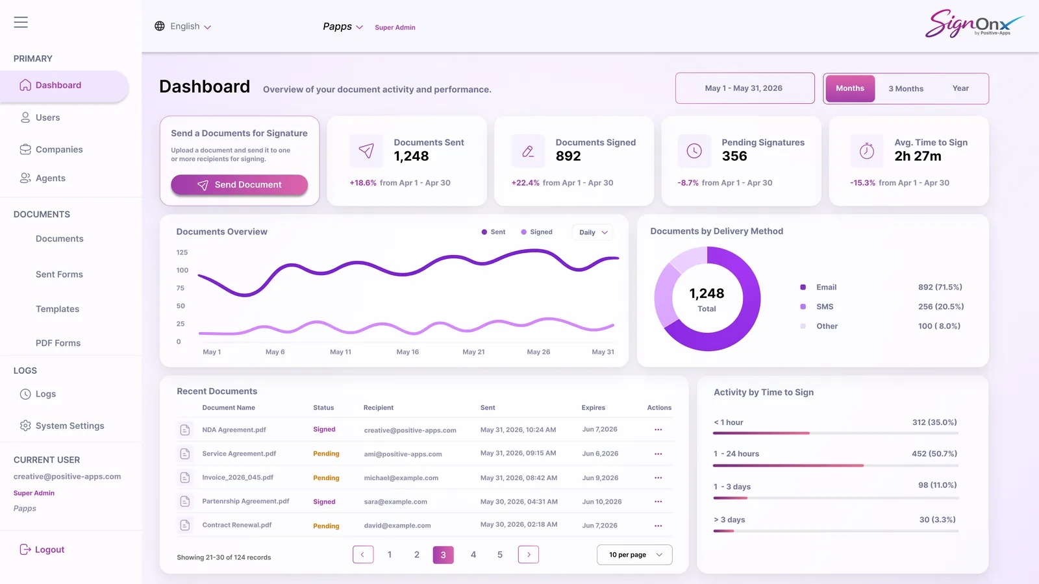The image size is (1039, 584).
Task: Click the Pending Signatures clock icon
Action: (694, 151)
